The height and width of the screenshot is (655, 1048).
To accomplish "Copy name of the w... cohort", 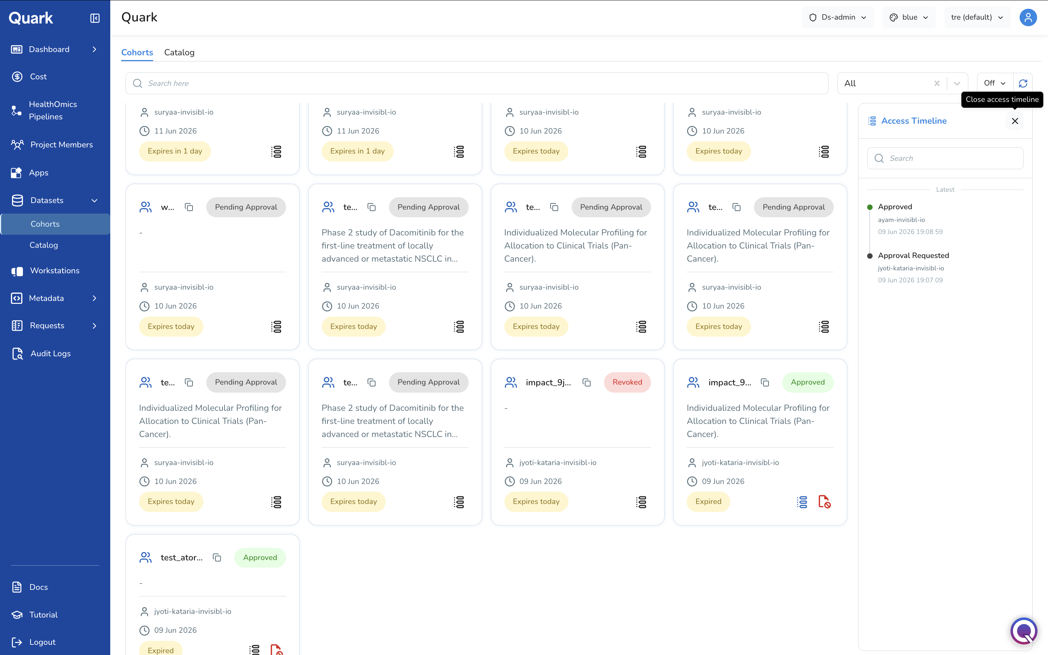I will click(189, 207).
